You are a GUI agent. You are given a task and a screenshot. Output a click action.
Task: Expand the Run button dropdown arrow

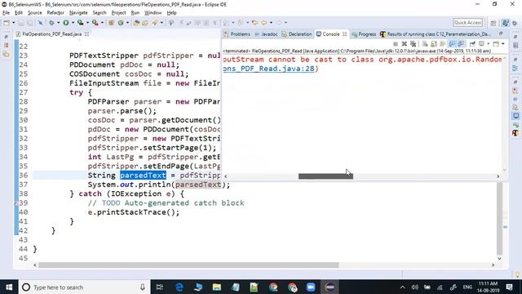pyautogui.click(x=73, y=23)
